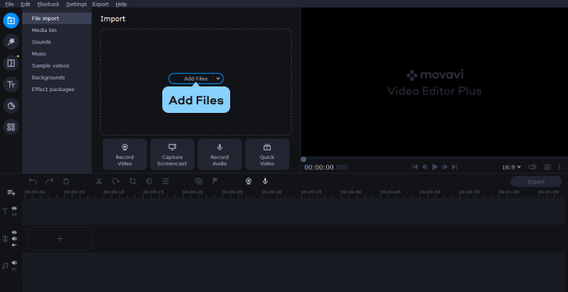Click the Export button above the timeline
The width and height of the screenshot is (568, 292).
click(x=536, y=181)
